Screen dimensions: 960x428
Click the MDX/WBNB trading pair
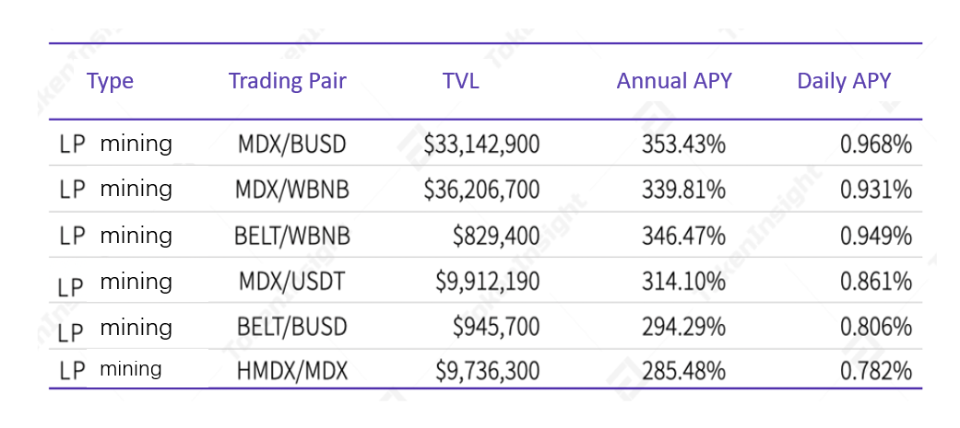(292, 190)
